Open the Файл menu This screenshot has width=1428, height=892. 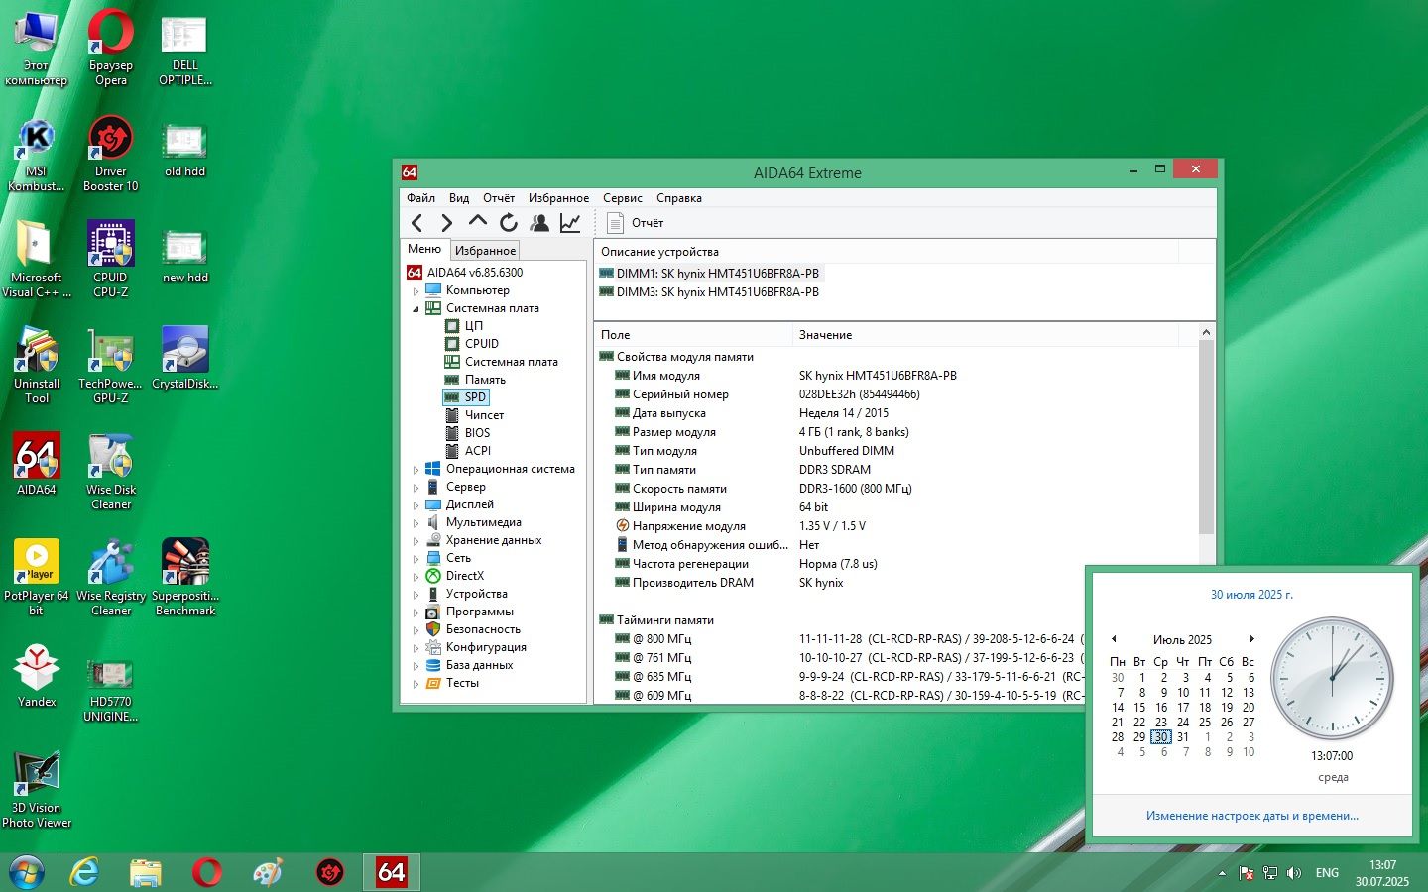click(420, 198)
